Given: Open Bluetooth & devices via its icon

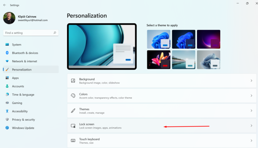Looking at the screenshot, I should [x=7, y=53].
